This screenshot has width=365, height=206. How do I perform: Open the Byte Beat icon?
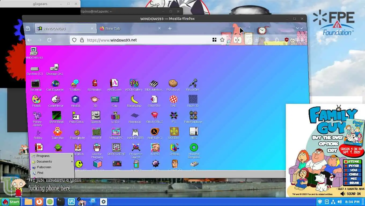[x=57, y=117]
